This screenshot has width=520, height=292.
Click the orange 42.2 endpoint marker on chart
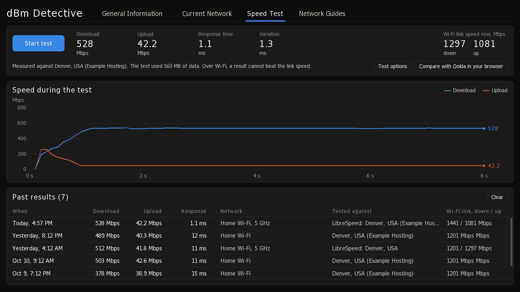[484, 166]
